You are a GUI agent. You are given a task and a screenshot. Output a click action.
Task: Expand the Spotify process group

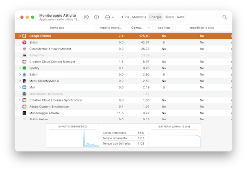(20, 68)
